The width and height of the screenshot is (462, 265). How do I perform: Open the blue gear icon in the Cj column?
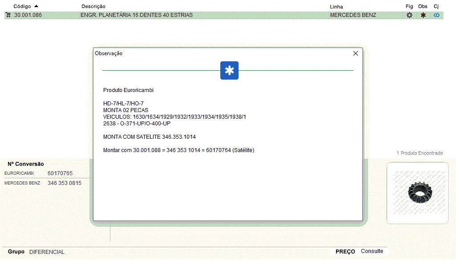tap(437, 15)
